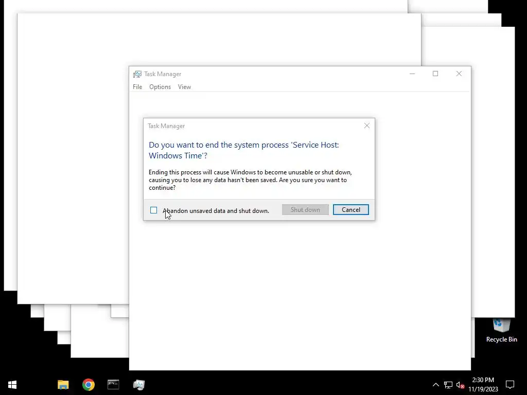Click the Shut down button
This screenshot has height=395, width=527.
[x=305, y=210]
